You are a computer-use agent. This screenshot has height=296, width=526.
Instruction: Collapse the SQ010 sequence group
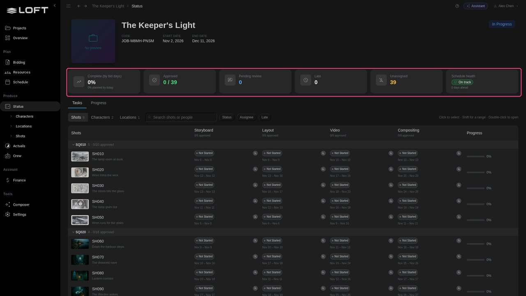point(74,145)
